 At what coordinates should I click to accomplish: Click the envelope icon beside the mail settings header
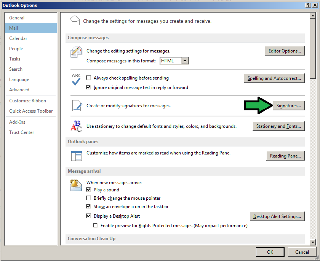[x=75, y=21]
